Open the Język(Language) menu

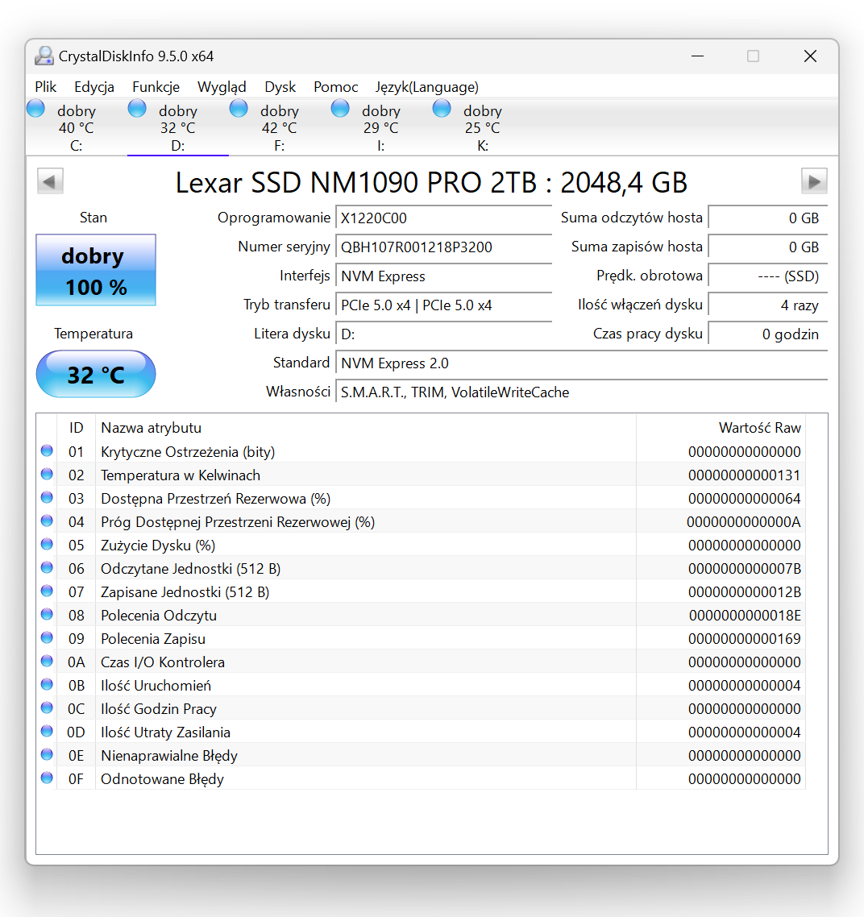(426, 87)
